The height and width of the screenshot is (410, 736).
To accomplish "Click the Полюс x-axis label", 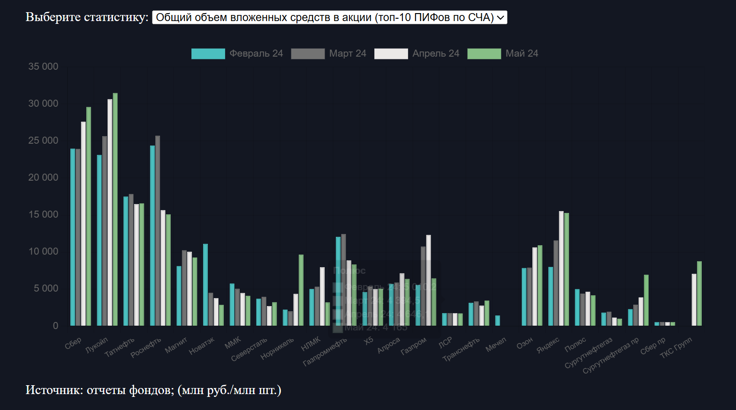I will (x=575, y=344).
